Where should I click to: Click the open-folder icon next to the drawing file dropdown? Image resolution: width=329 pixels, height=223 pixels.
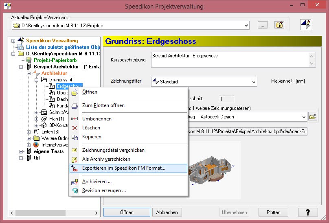click(x=313, y=117)
